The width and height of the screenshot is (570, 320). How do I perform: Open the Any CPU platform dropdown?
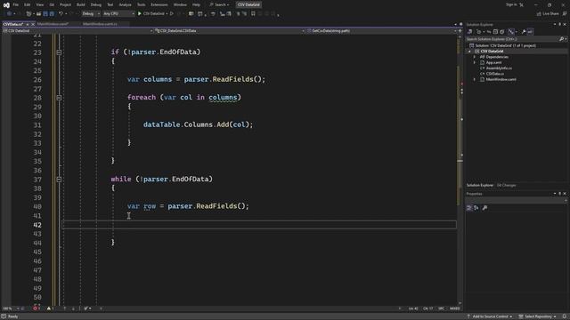click(x=118, y=14)
